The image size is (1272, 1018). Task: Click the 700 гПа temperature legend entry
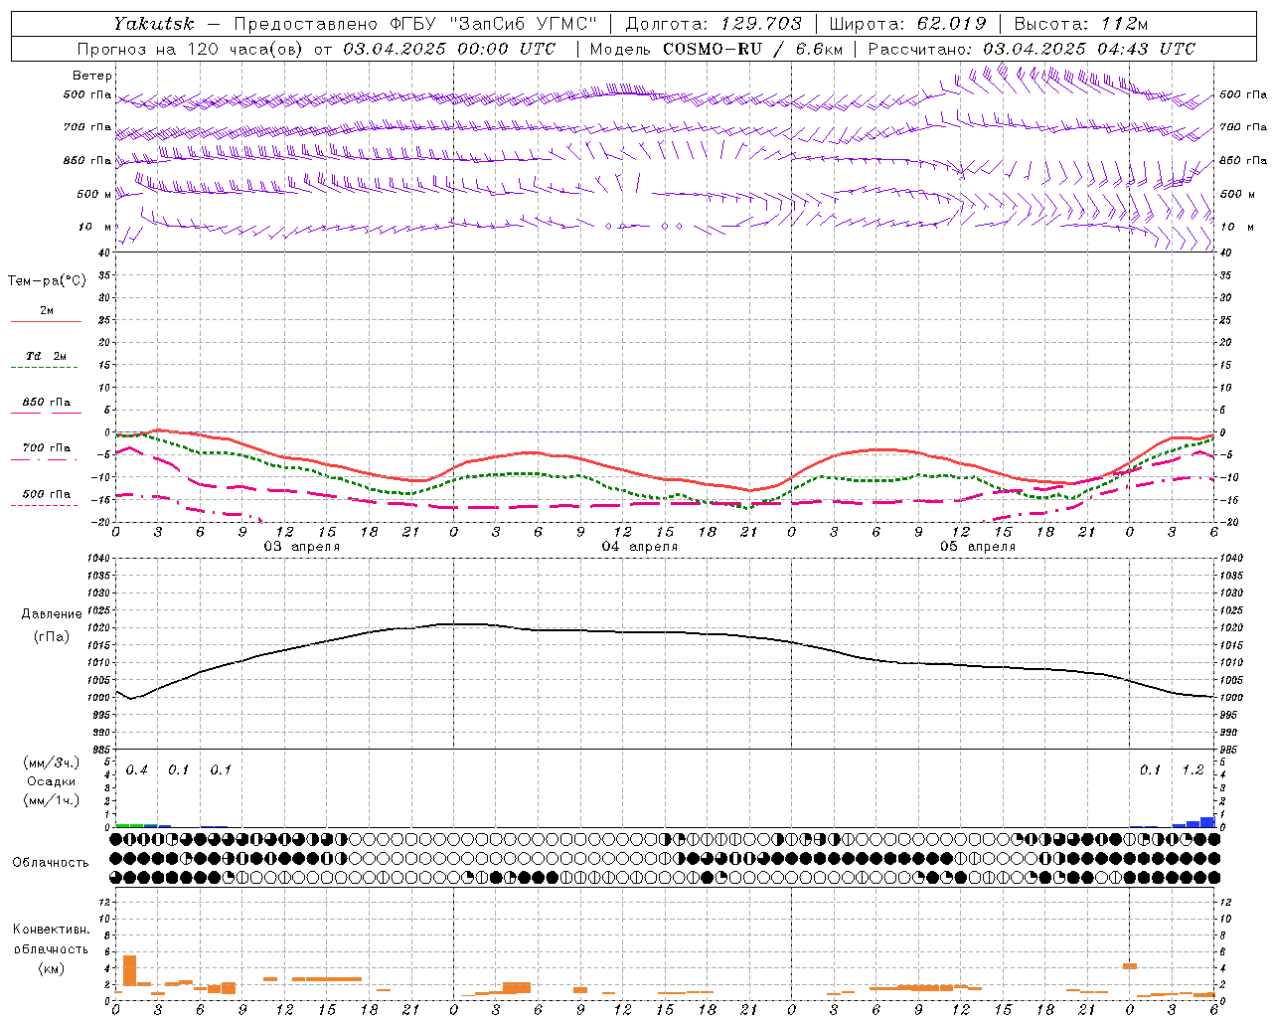(46, 448)
